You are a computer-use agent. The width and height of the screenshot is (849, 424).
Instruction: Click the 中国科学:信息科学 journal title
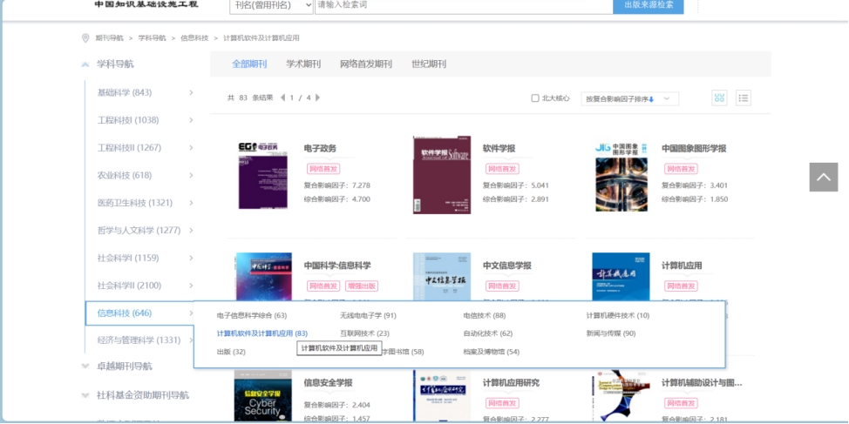pos(337,266)
